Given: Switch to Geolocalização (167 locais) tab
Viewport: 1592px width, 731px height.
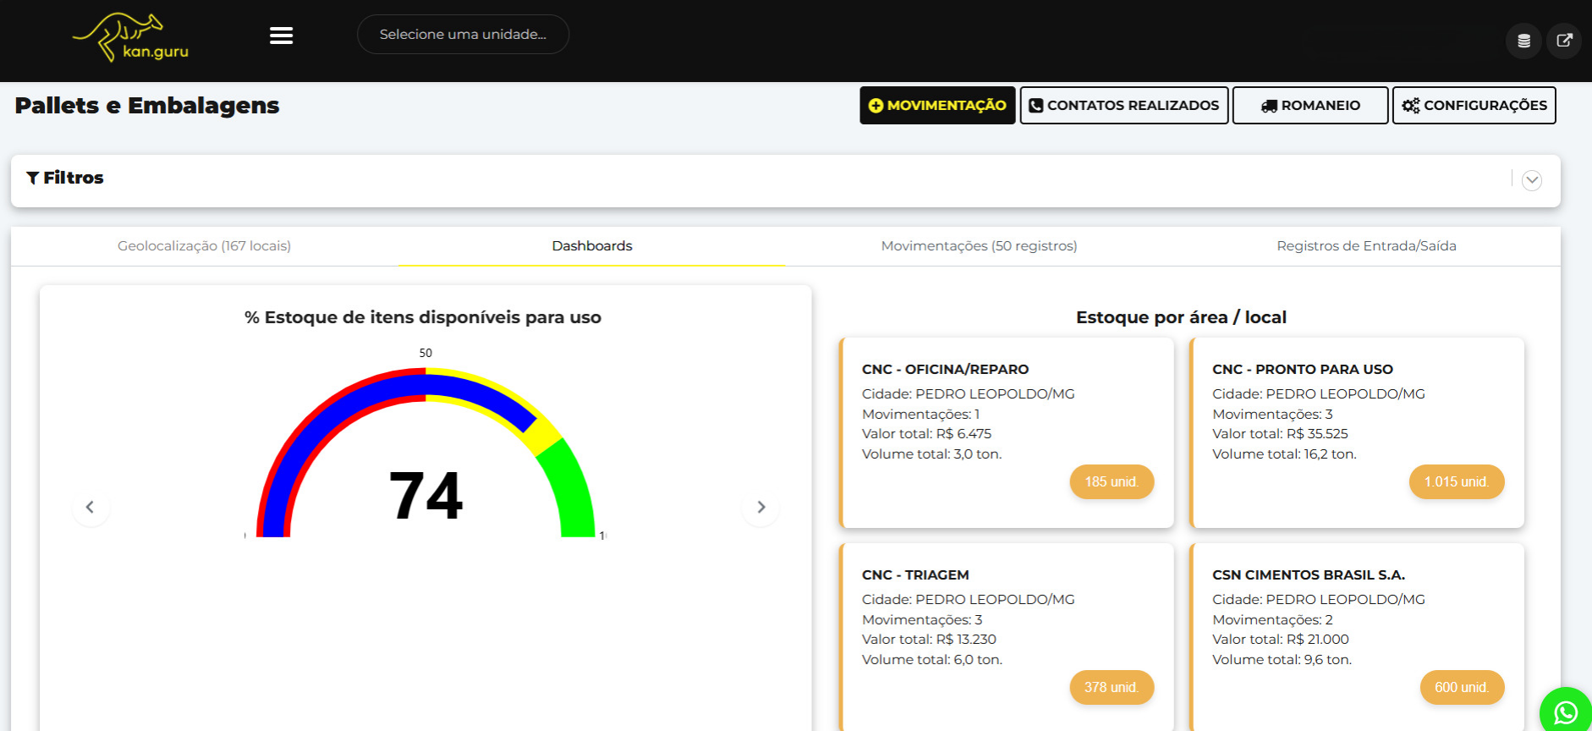Looking at the screenshot, I should click(204, 246).
